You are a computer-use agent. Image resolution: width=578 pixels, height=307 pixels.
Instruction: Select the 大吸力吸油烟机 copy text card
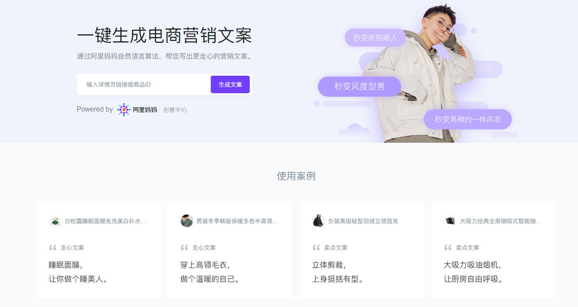click(x=493, y=250)
